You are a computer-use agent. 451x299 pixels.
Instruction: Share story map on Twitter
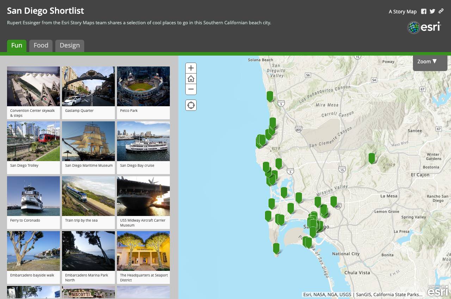tap(432, 11)
